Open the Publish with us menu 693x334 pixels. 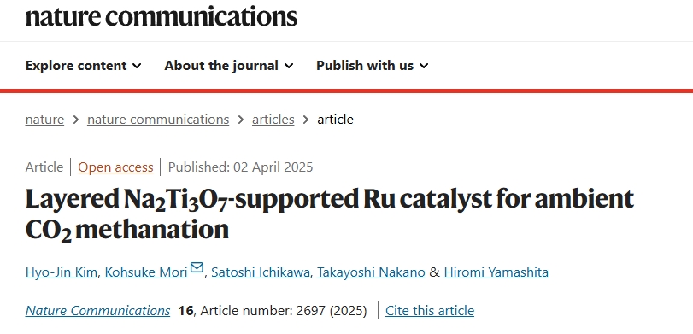pos(373,66)
